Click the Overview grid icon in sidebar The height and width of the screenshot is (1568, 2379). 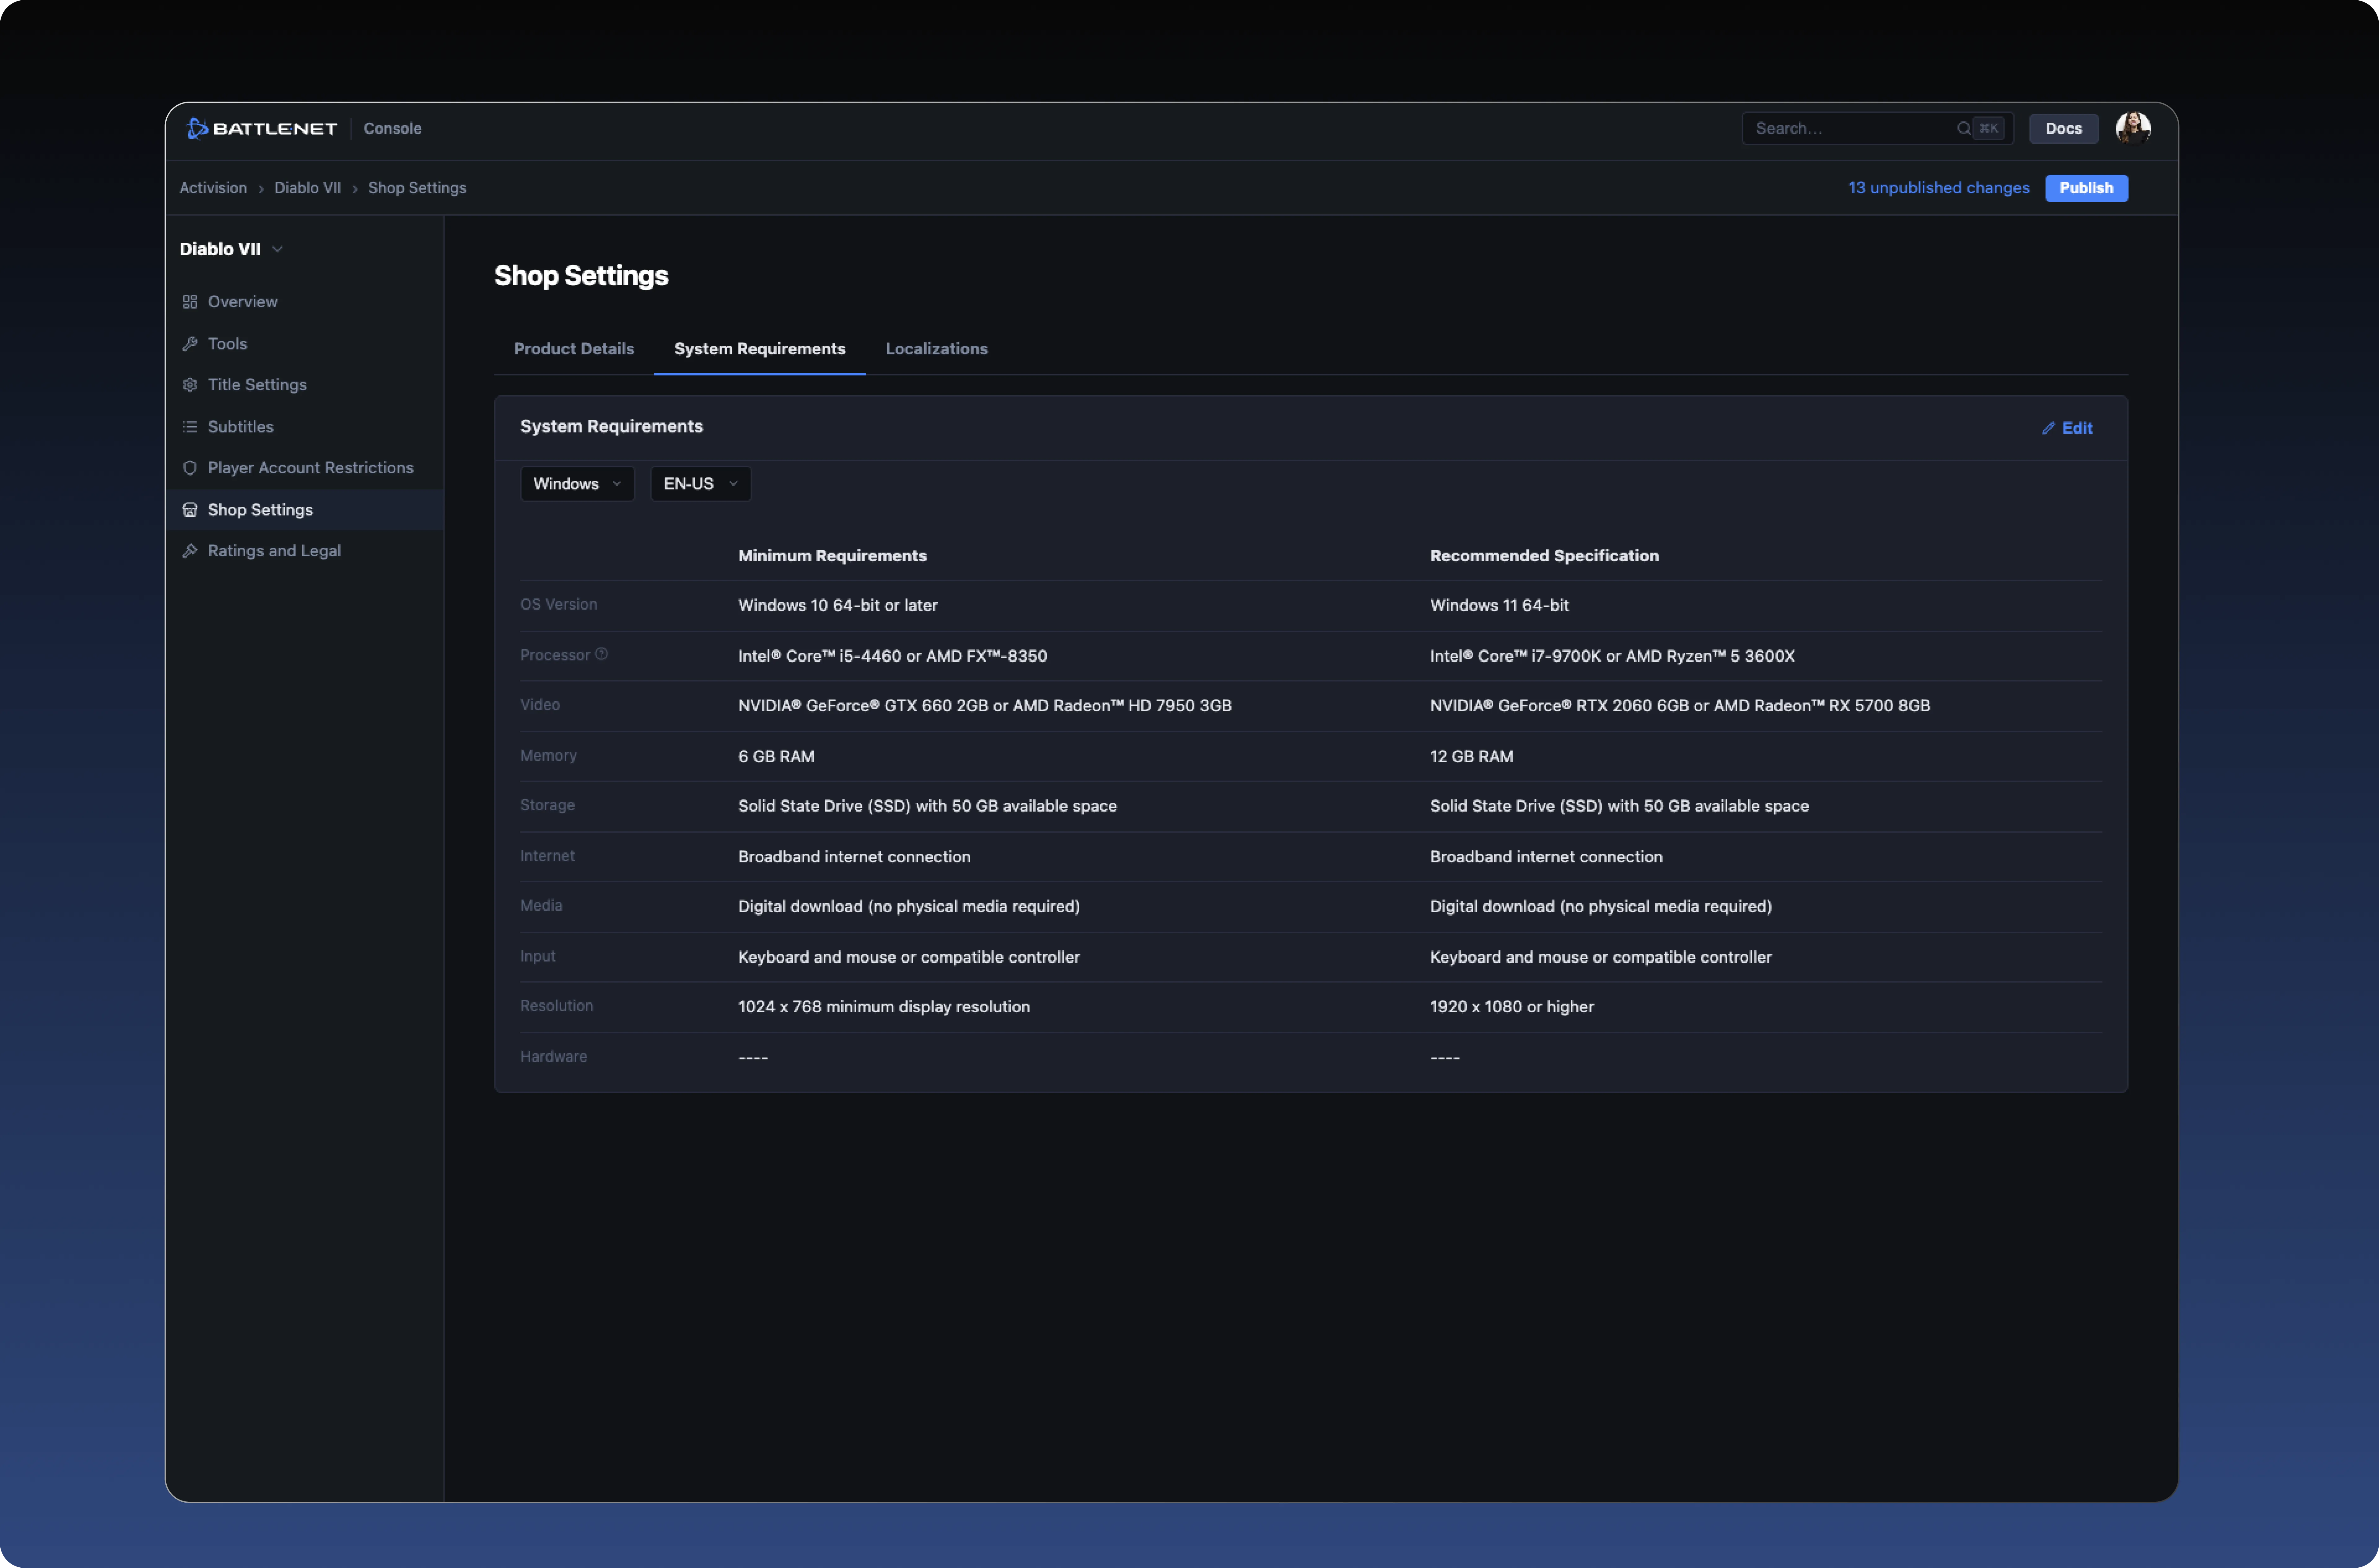[x=190, y=302]
